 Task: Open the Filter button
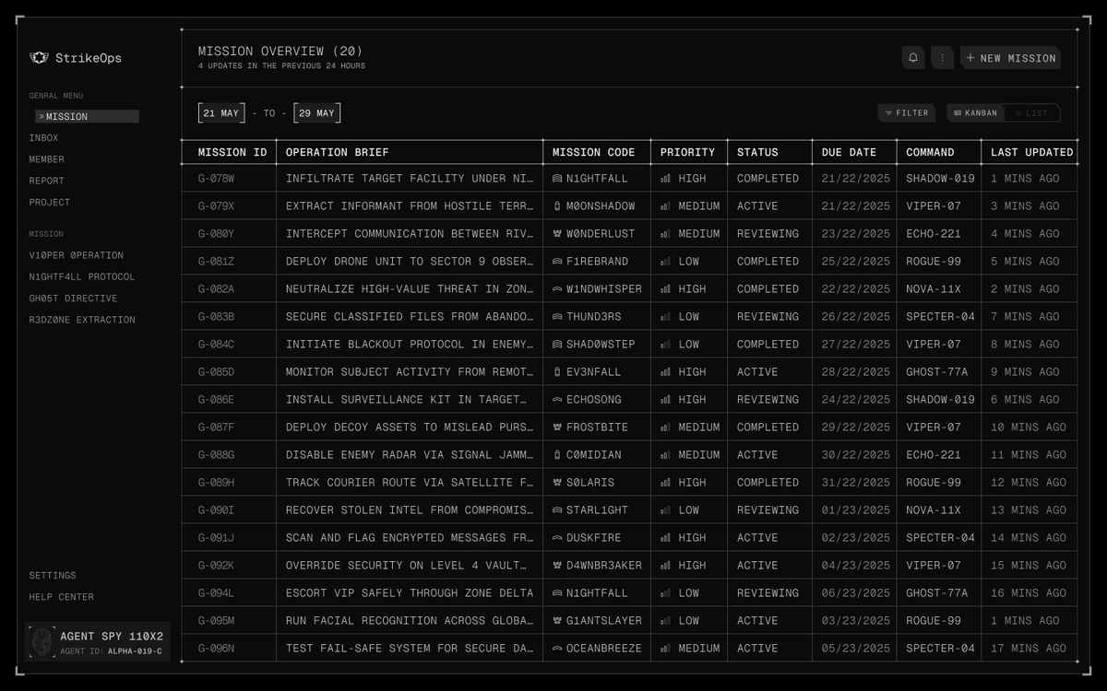point(907,113)
